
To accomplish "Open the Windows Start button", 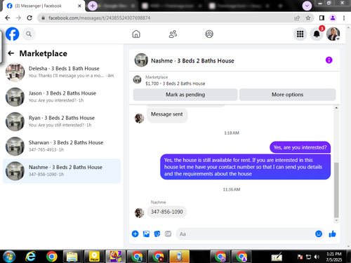I will click(9, 257).
